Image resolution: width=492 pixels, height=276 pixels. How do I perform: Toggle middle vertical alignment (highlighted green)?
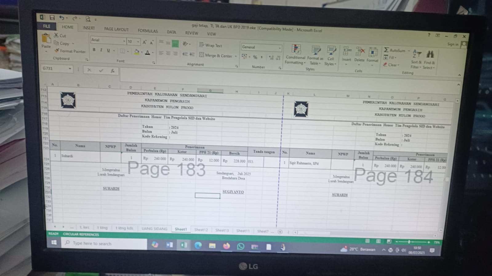(x=175, y=44)
